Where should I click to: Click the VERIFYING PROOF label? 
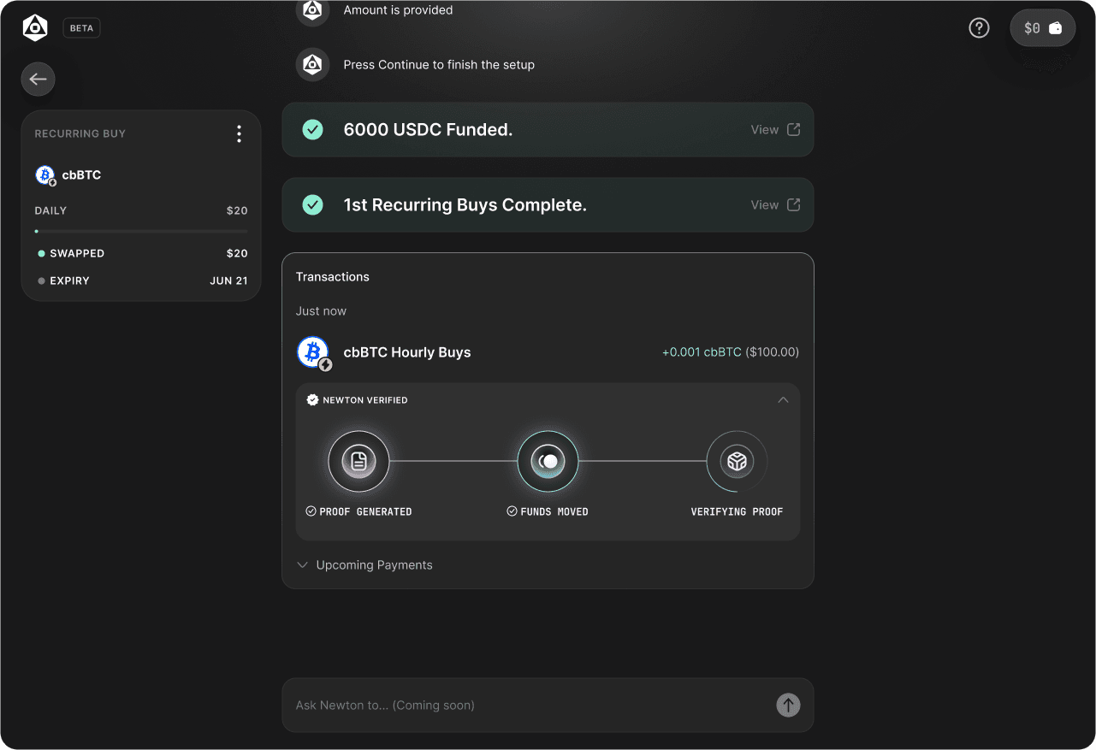737,512
